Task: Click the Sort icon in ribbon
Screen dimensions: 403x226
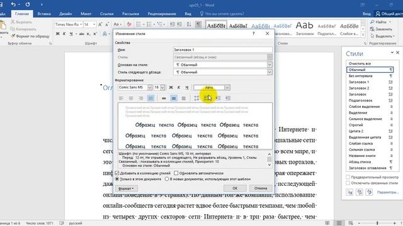Action: [x=189, y=24]
